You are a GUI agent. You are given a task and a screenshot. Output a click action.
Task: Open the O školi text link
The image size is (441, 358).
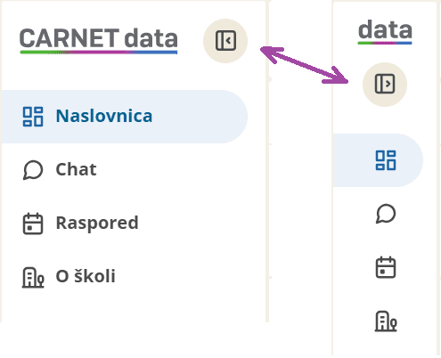[x=86, y=276]
